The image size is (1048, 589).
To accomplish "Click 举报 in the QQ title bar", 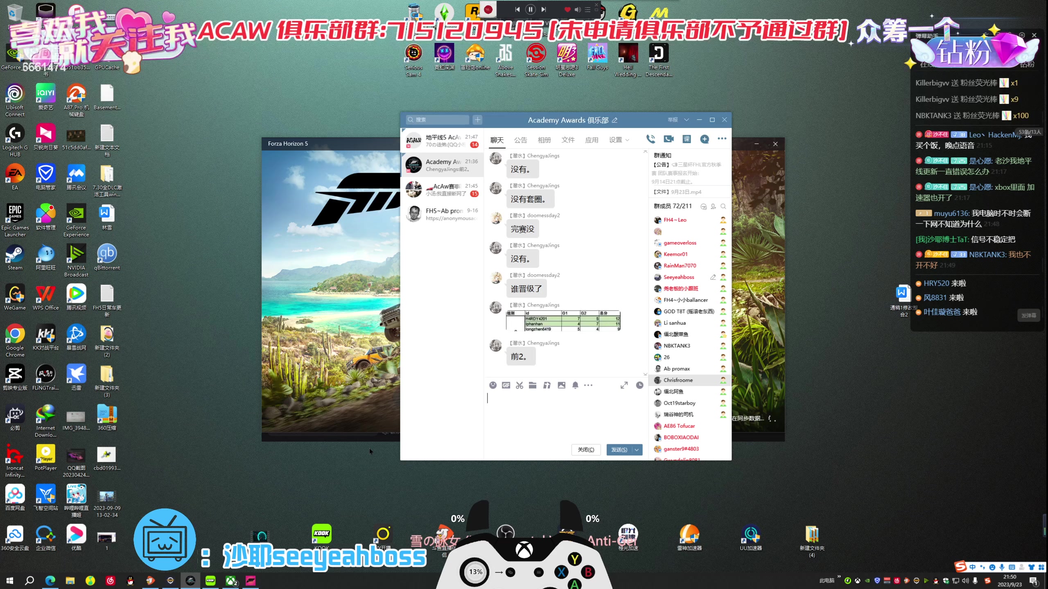I will (673, 120).
